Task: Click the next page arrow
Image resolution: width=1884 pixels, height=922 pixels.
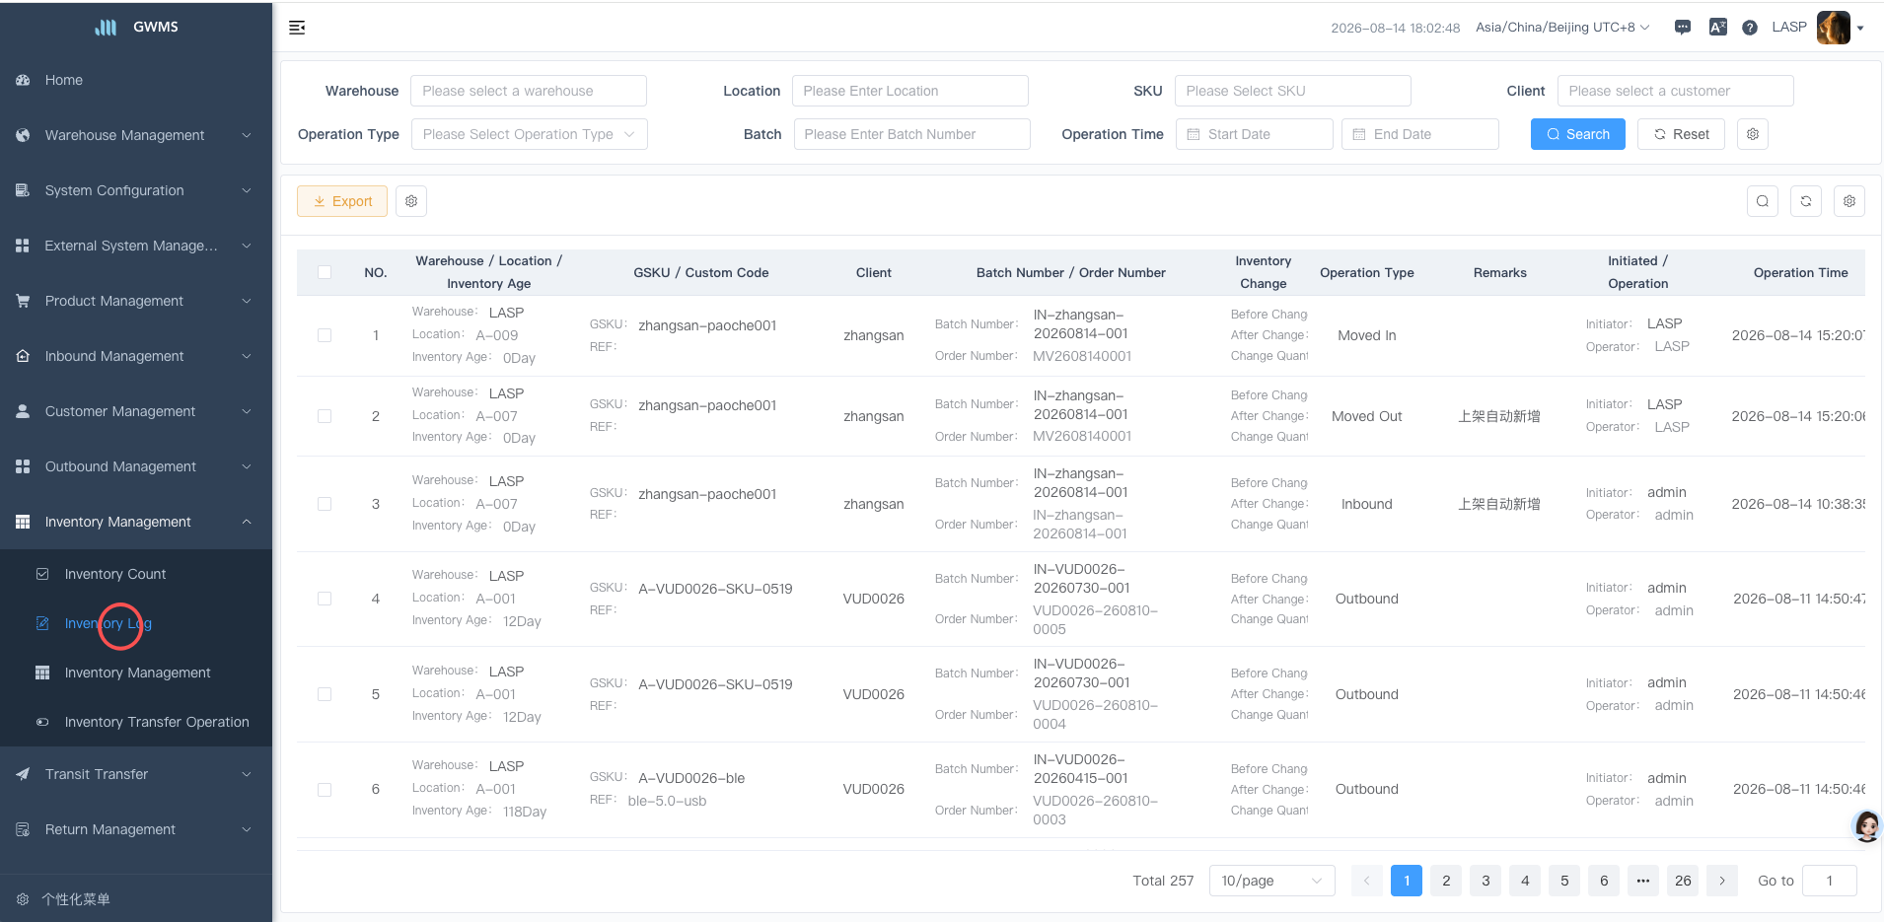Action: pos(1722,881)
